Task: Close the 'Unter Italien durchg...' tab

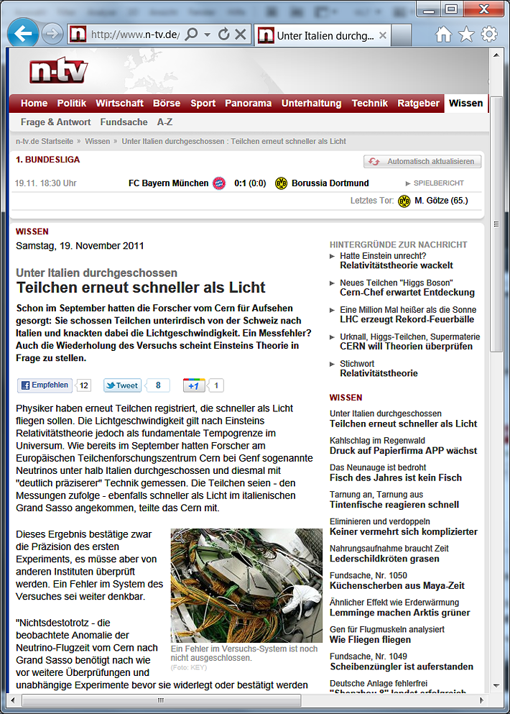Action: (383, 35)
